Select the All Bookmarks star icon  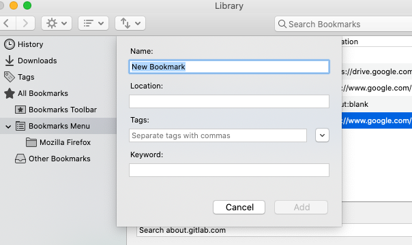tap(10, 93)
